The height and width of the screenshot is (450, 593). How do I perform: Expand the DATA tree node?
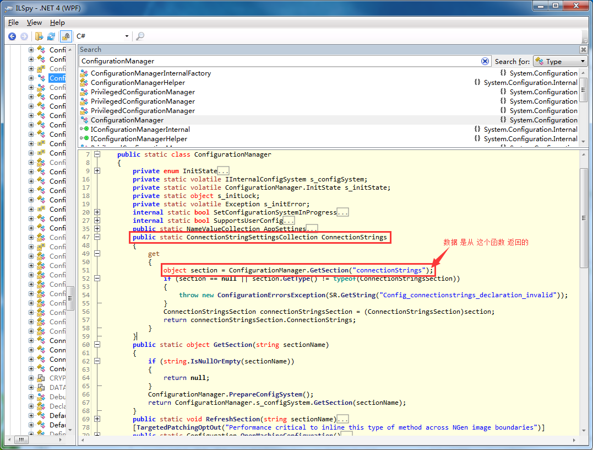tap(31, 388)
